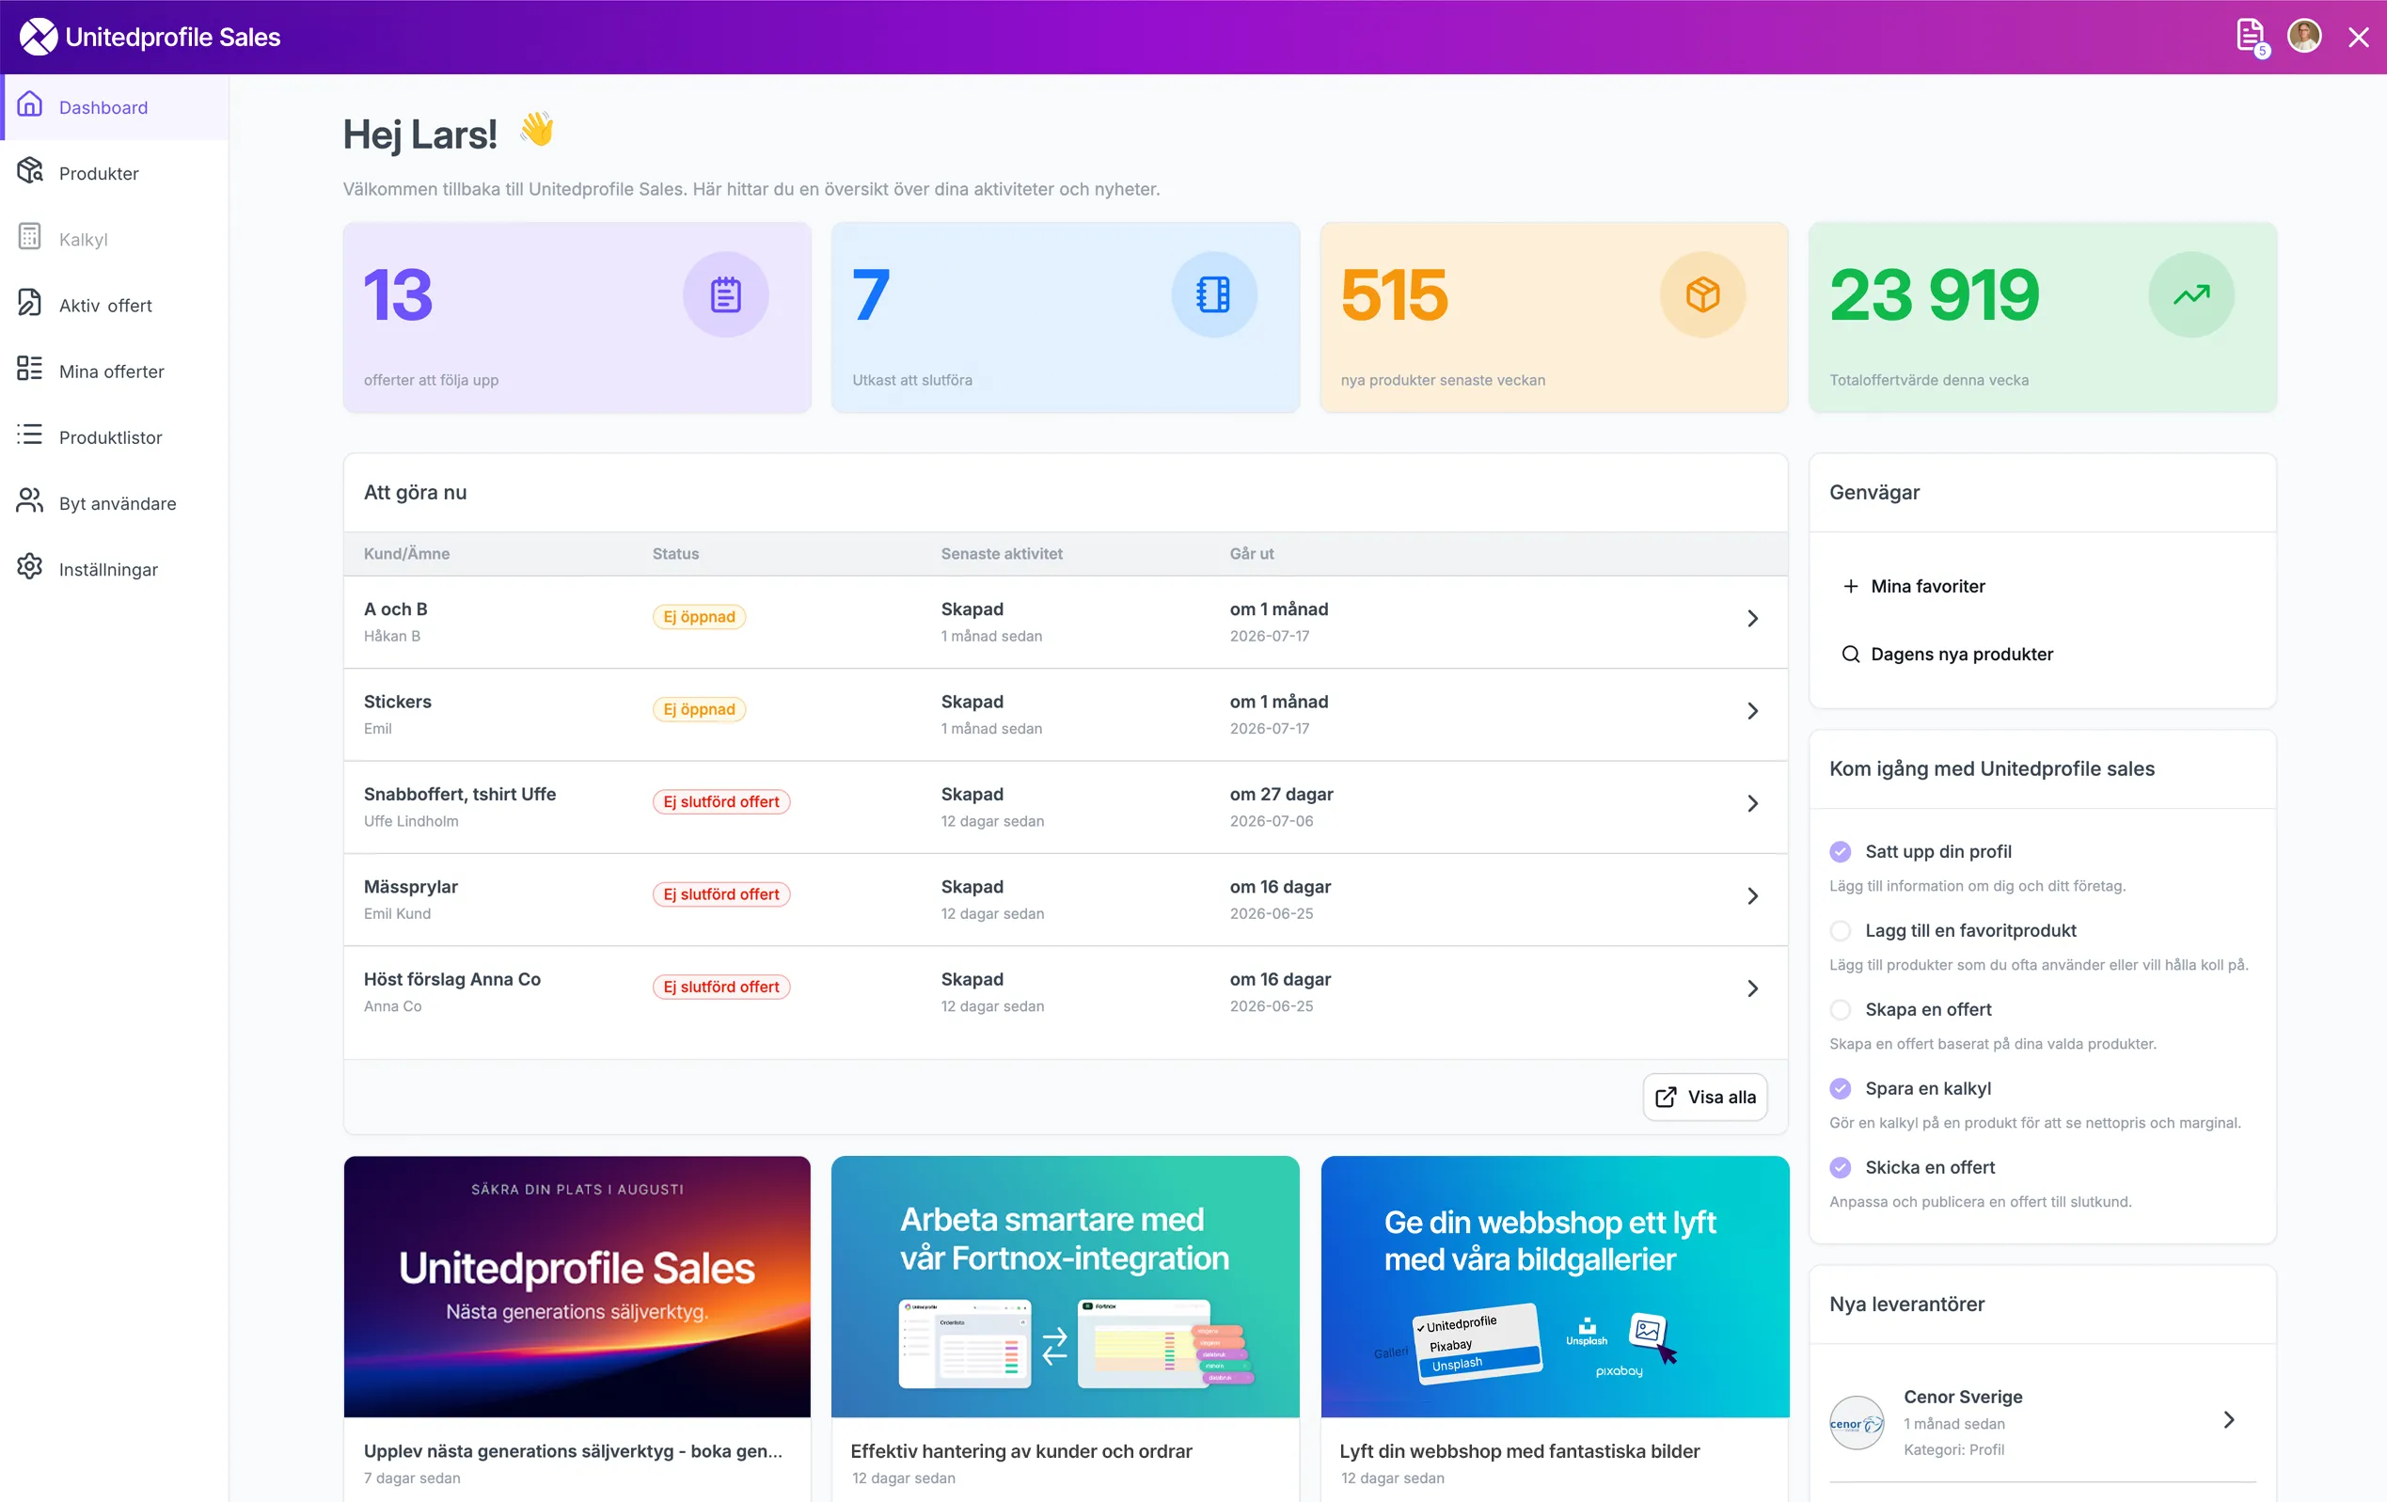Viewport: 2387px width, 1502px height.
Task: Toggle the Spara en kalkyl checkmark
Action: click(1841, 1088)
